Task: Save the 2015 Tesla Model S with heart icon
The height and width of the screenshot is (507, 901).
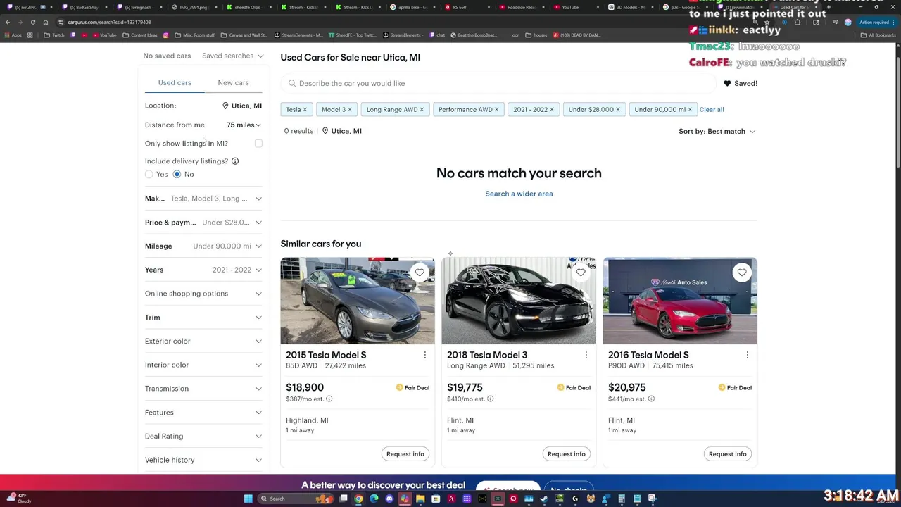Action: pyautogui.click(x=420, y=273)
